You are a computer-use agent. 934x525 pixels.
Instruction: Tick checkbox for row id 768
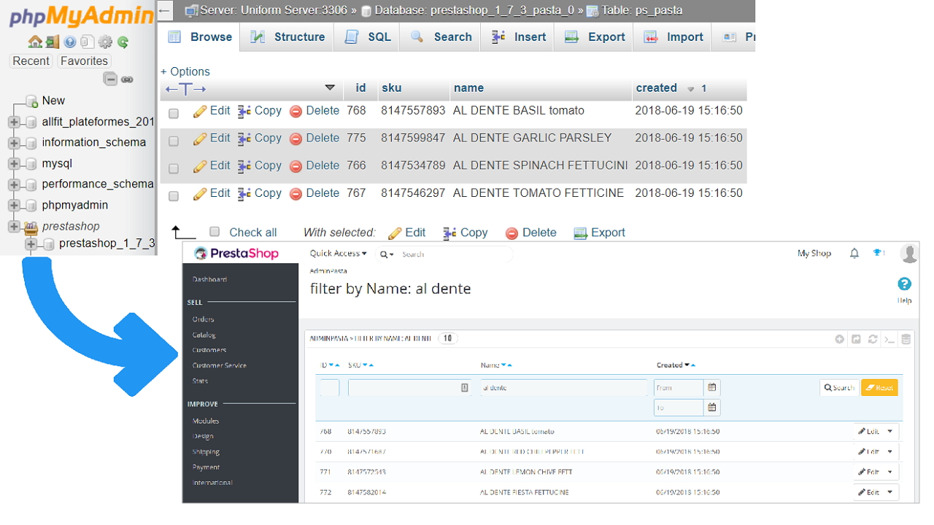click(x=174, y=113)
